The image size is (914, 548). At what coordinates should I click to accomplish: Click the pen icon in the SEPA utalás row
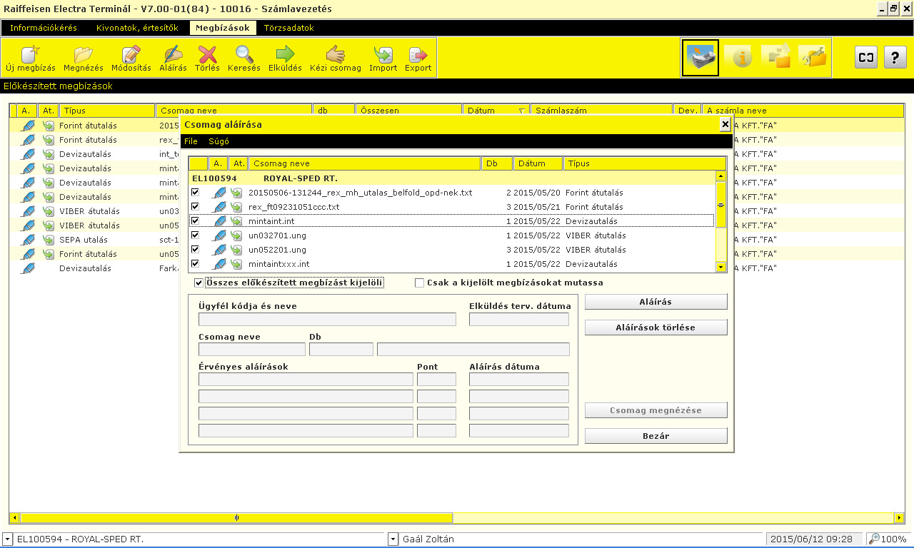click(x=28, y=240)
